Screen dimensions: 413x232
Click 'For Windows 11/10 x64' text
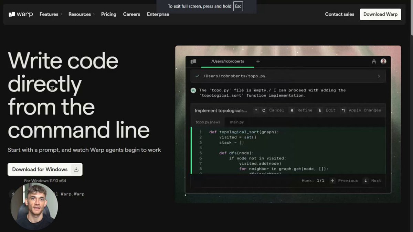[x=45, y=181]
